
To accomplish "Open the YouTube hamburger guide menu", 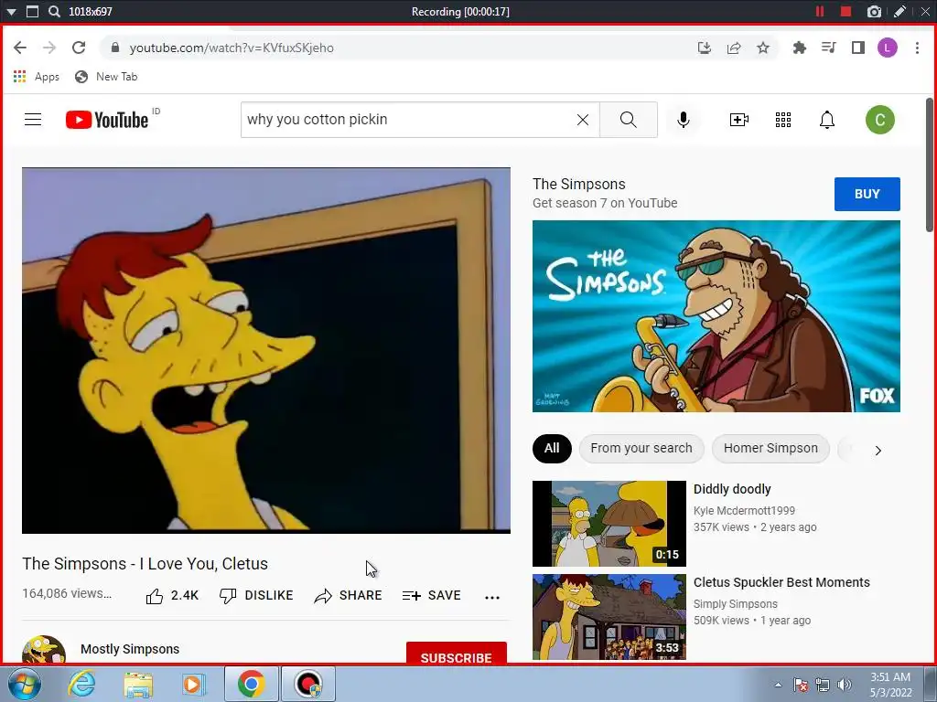I will click(x=33, y=120).
